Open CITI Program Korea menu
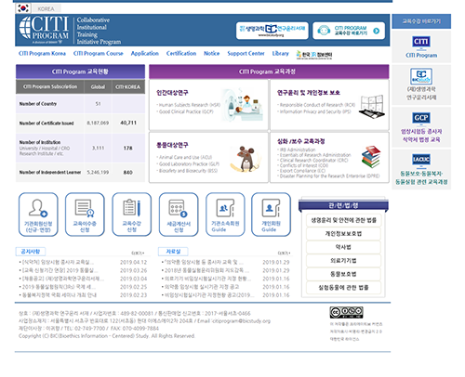This screenshot has height=377, width=465. click(42, 53)
